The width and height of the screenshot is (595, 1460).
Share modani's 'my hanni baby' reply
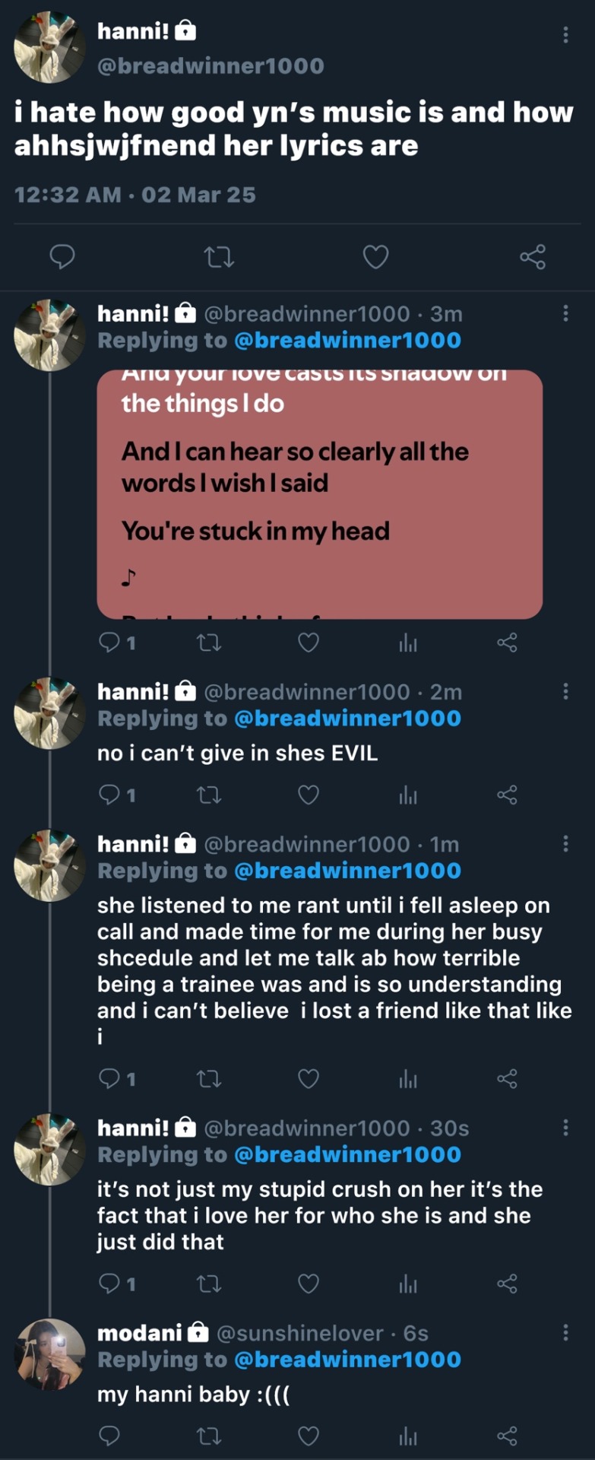coord(507,1436)
